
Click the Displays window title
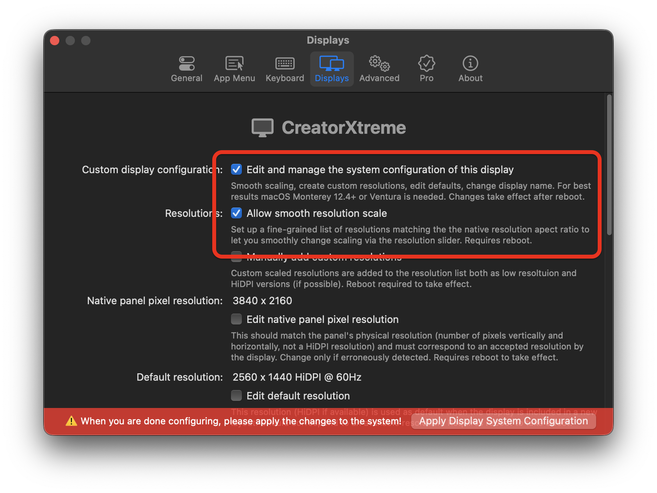(x=328, y=40)
